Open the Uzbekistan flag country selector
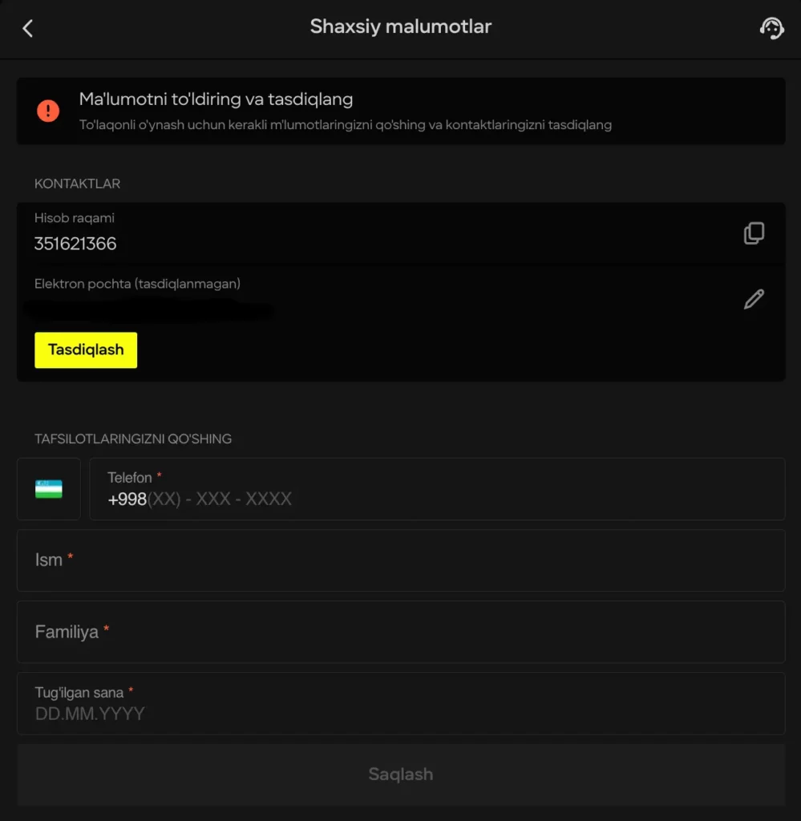 point(49,489)
